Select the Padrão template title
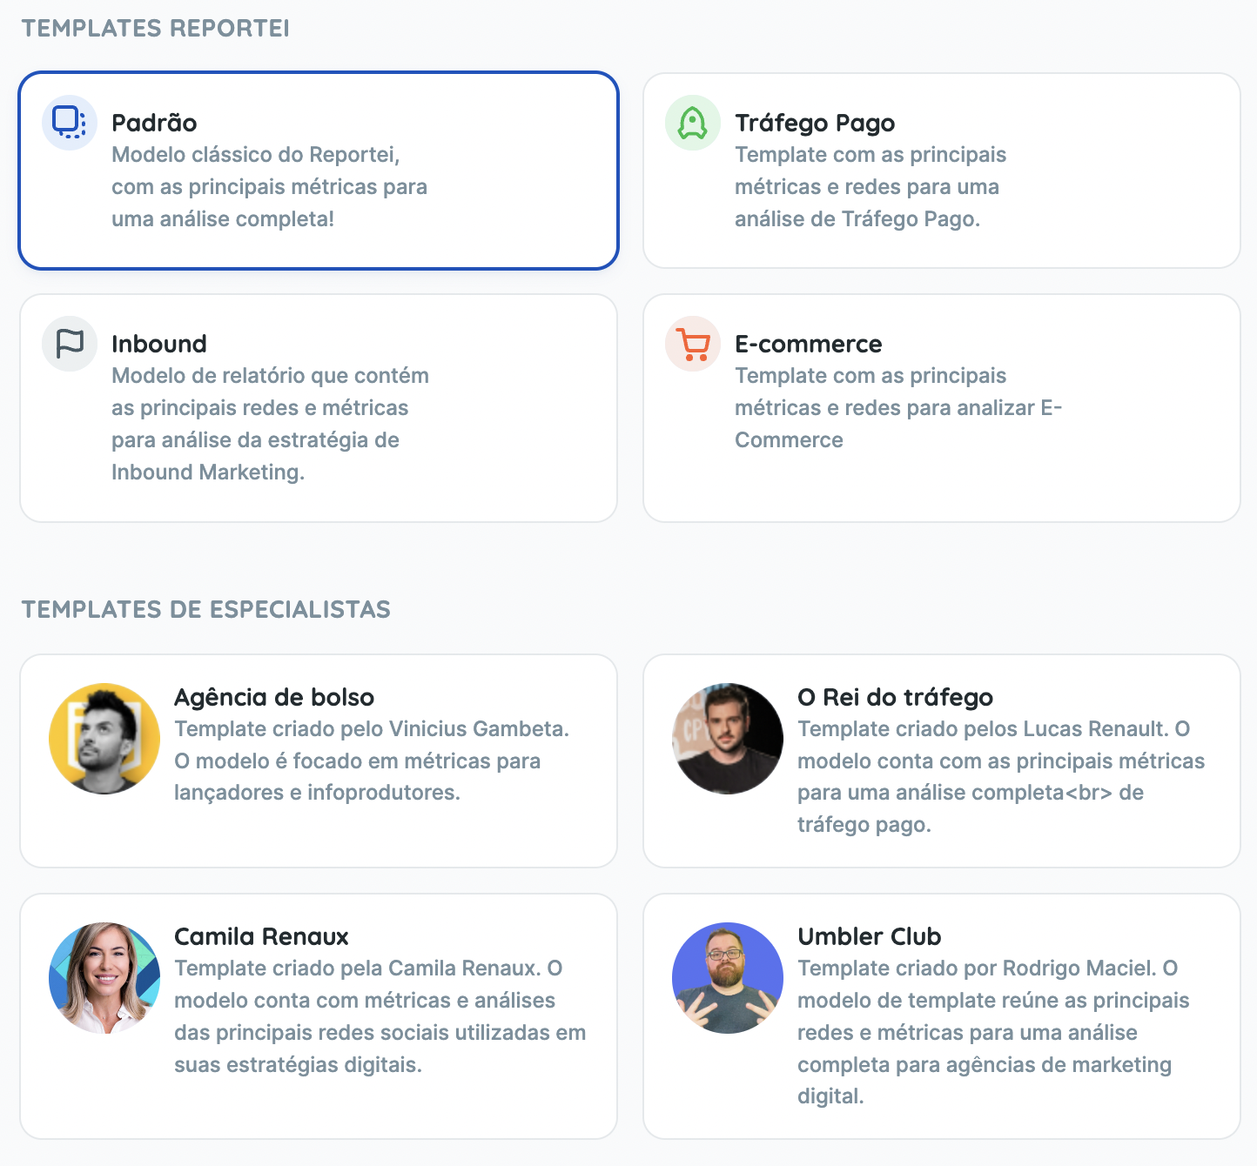Screen dimensions: 1257x1166 [x=154, y=123]
